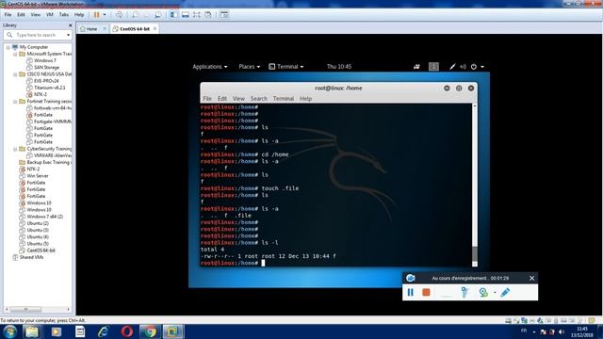Screen dimensions: 603x339
Task: Click the workspace switcher indicator
Action: (x=433, y=67)
